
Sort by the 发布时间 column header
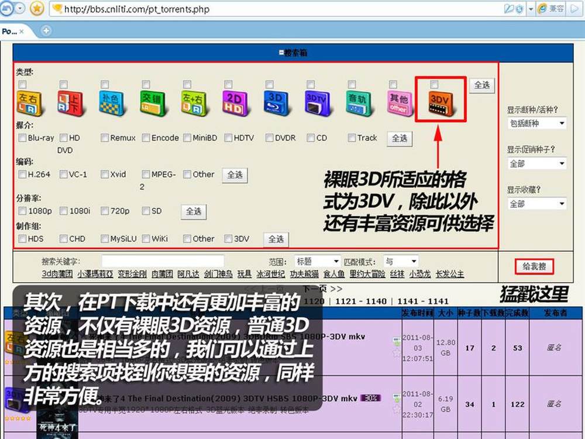point(418,313)
